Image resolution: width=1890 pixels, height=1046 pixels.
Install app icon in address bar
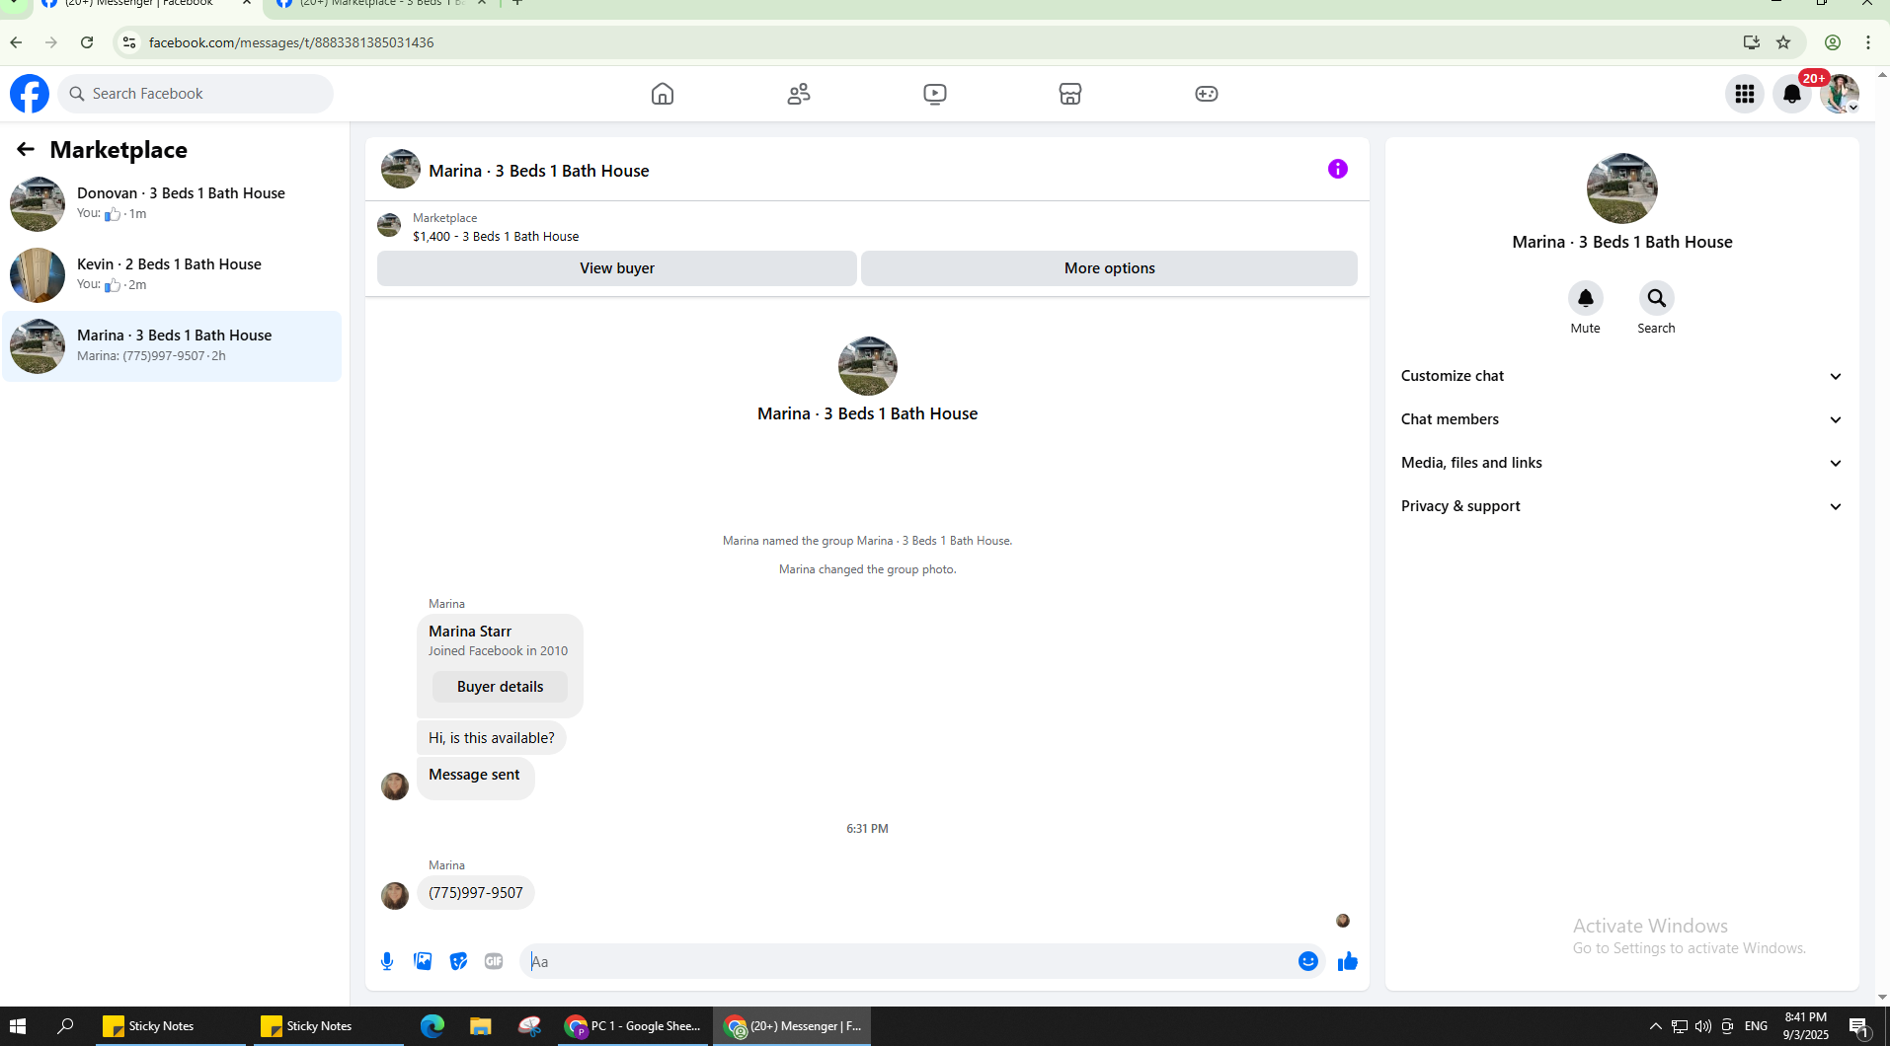pyautogui.click(x=1752, y=42)
